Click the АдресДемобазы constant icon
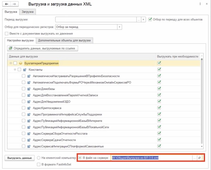 click(x=29, y=89)
